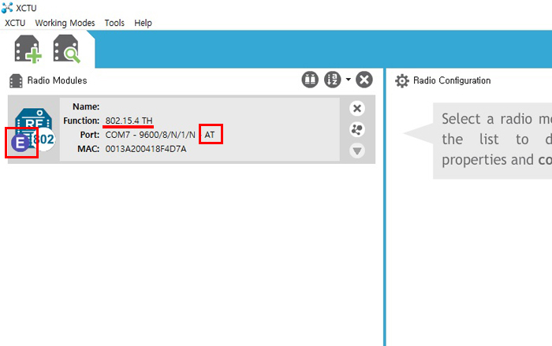The width and height of the screenshot is (552, 346).
Task: Open the Tools menu
Action: [114, 23]
